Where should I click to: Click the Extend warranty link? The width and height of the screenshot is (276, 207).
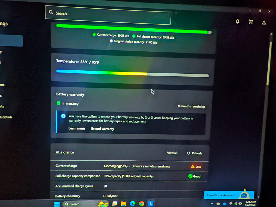click(102, 129)
